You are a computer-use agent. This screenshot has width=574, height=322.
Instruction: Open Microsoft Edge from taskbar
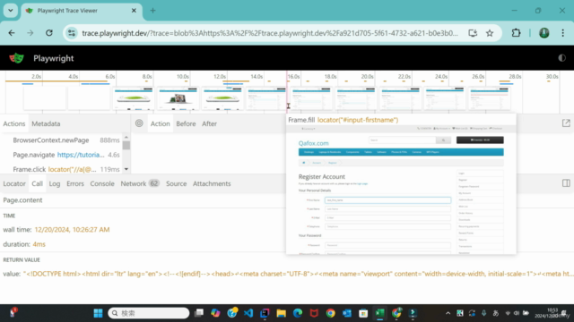point(298,313)
